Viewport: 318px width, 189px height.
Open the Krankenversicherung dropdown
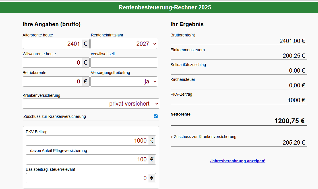(91, 104)
